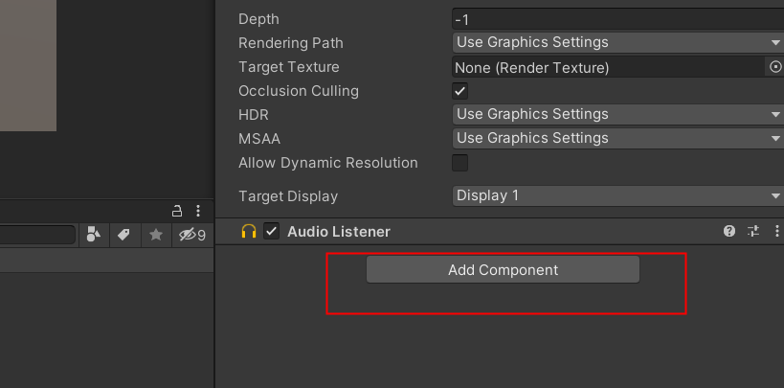The width and height of the screenshot is (784, 388).
Task: Open Audio Listener help reference icon
Action: tap(729, 231)
